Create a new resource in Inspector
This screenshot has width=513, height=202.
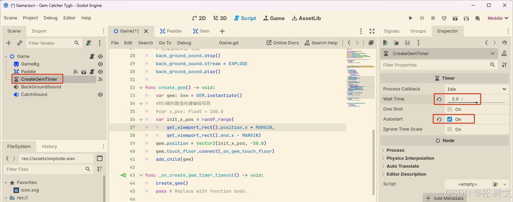385,43
